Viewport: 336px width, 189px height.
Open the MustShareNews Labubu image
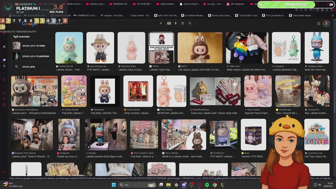(x=215, y=91)
